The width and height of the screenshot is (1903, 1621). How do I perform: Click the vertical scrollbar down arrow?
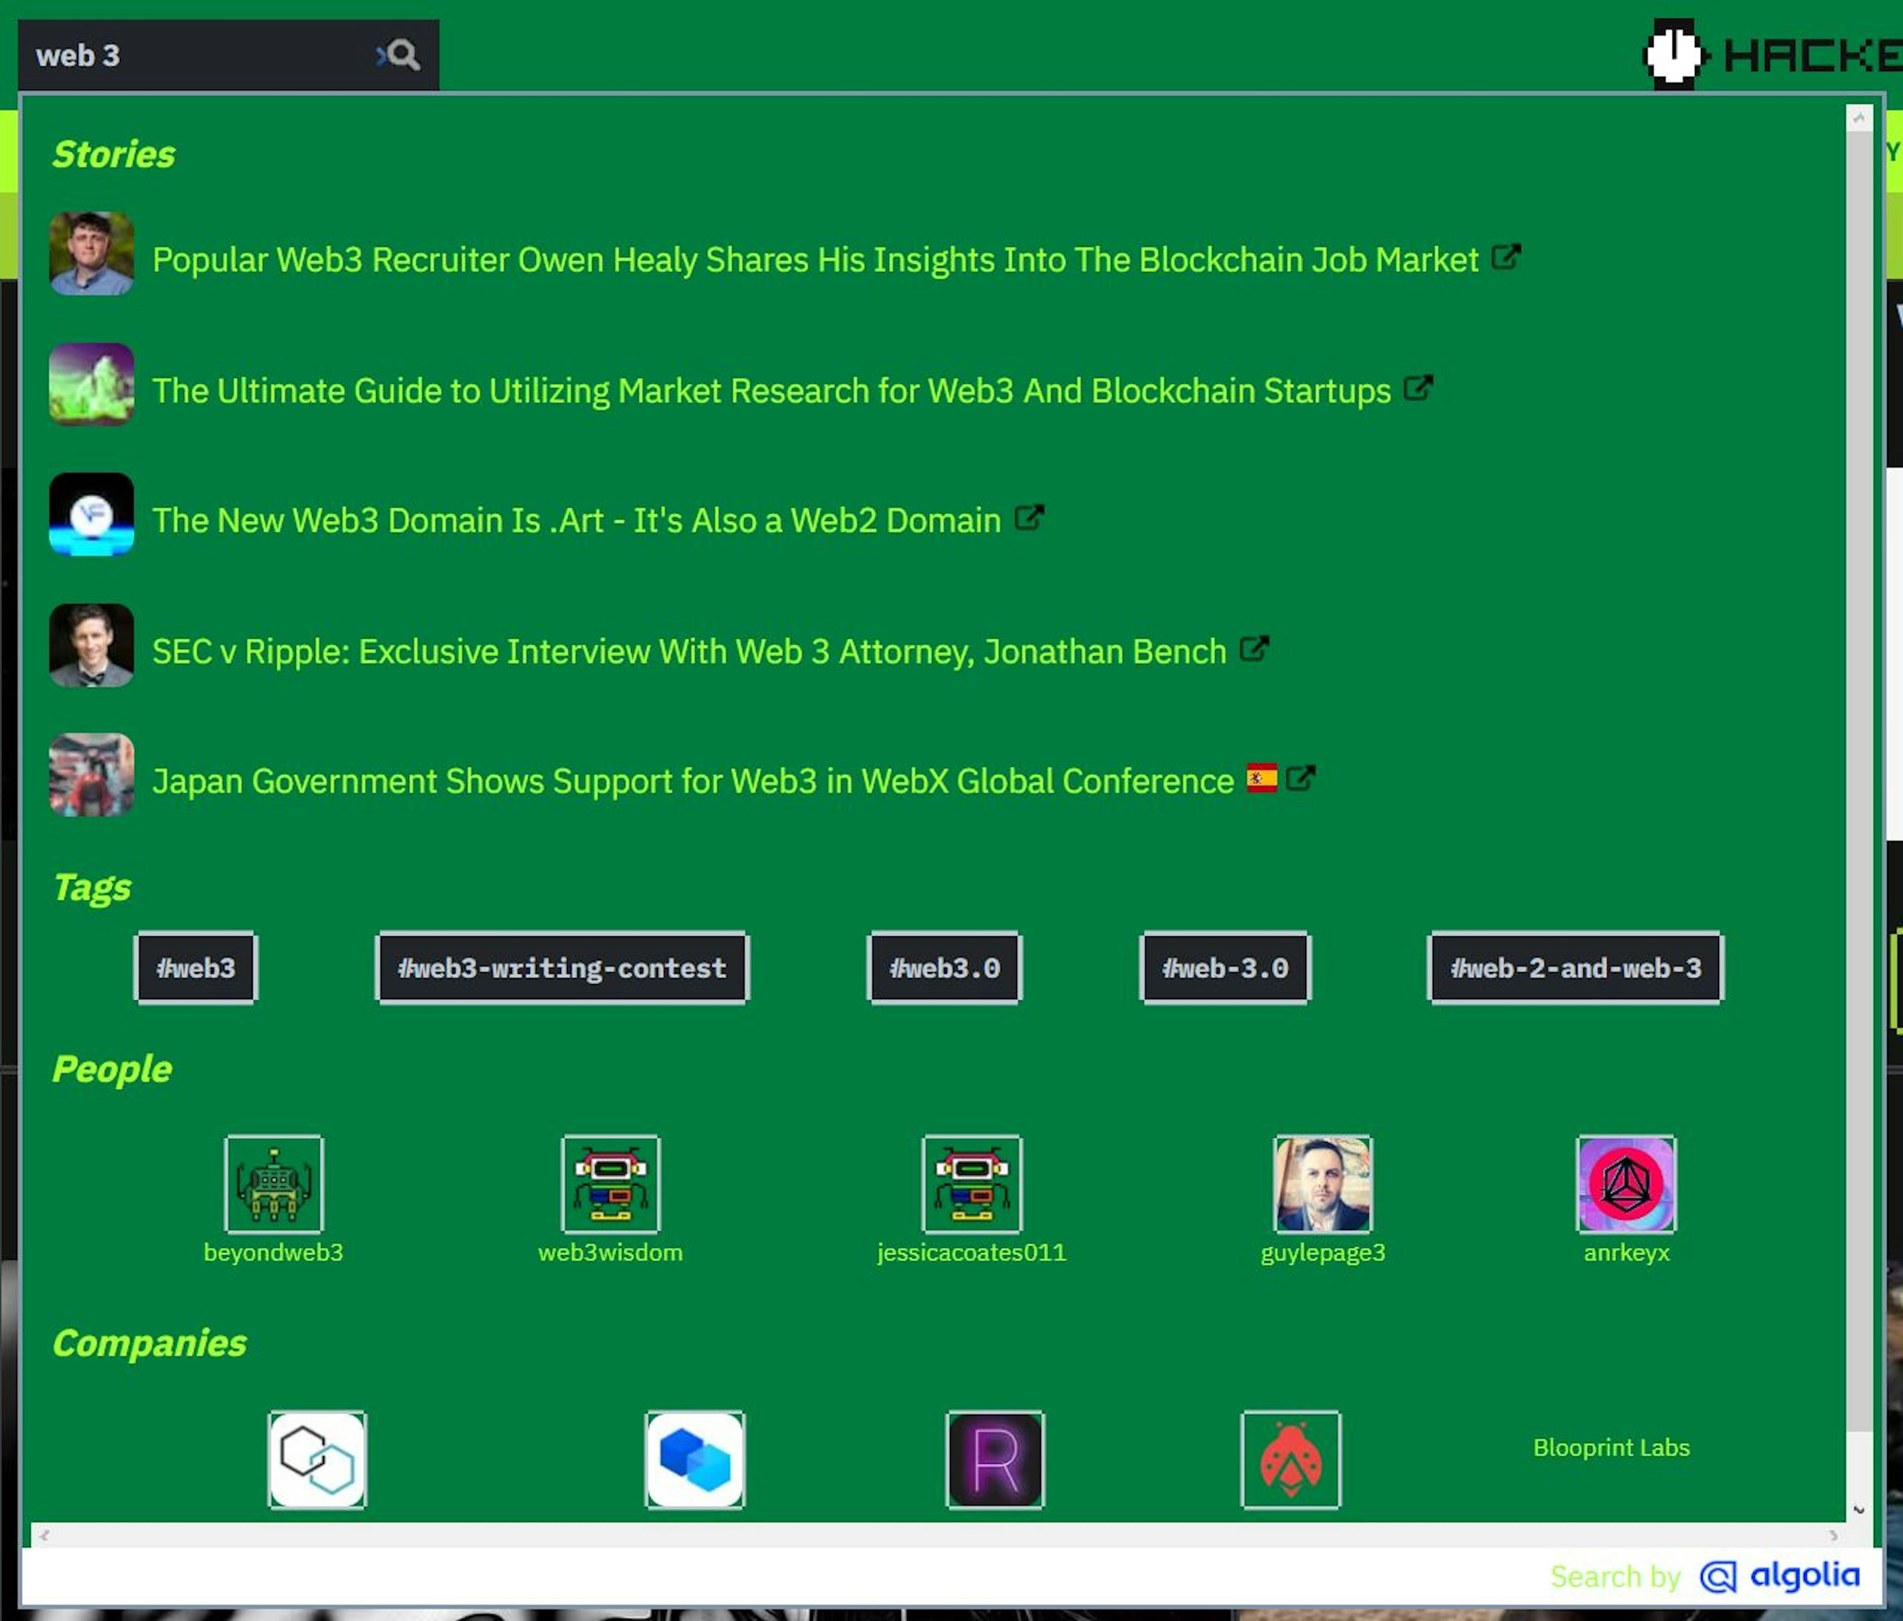[x=1859, y=1510]
